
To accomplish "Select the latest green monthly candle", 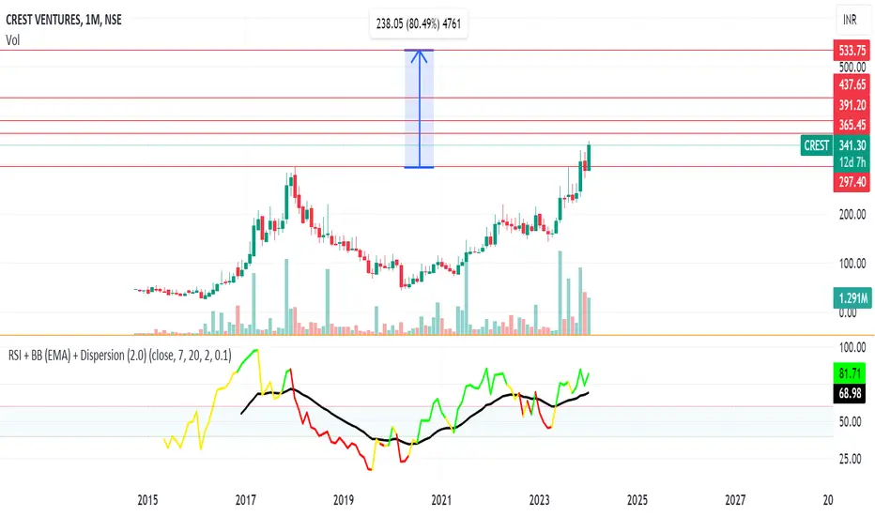I will (x=589, y=157).
